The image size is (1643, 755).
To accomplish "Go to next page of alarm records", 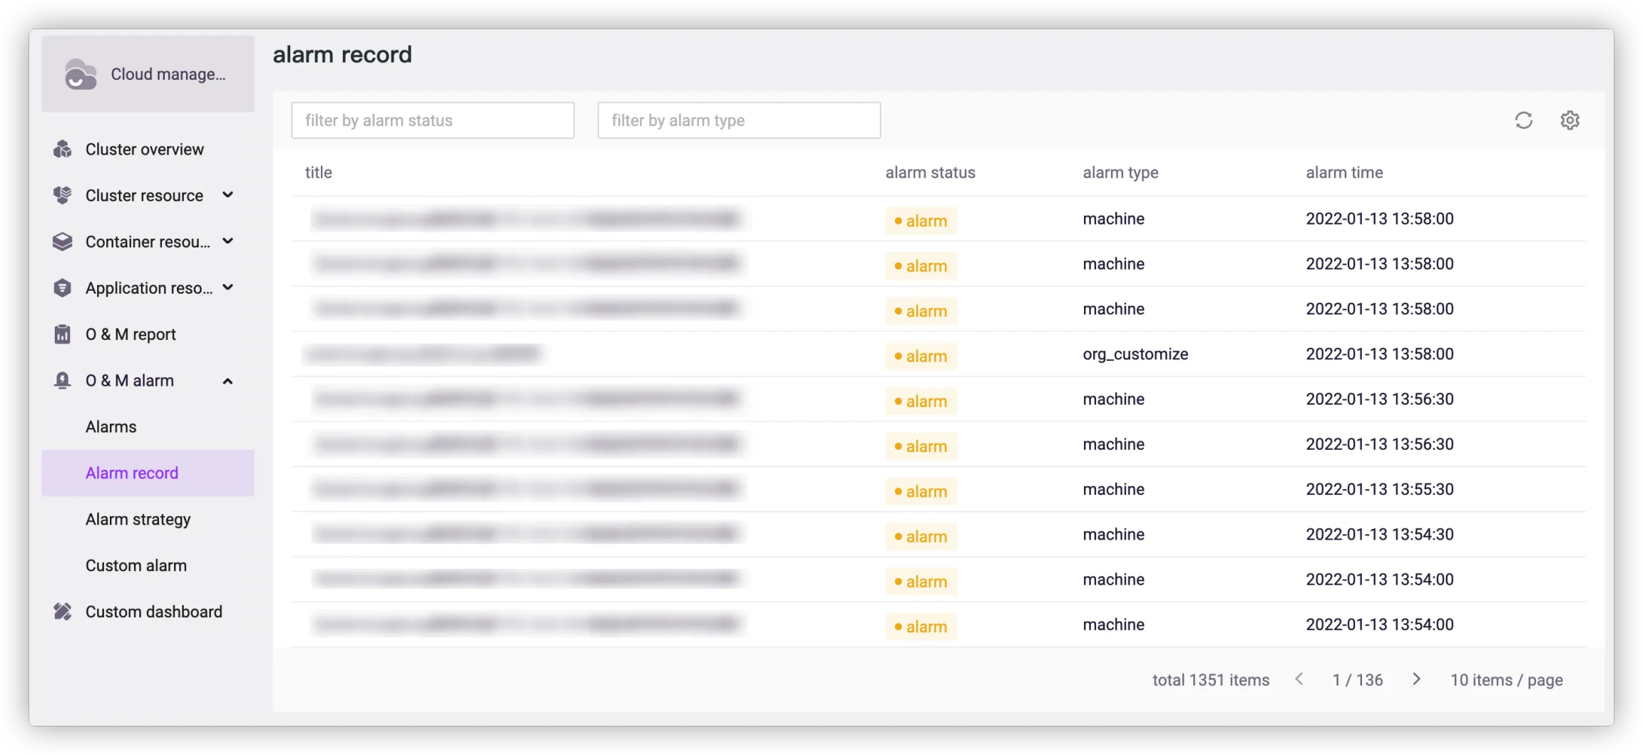I will click(1416, 679).
